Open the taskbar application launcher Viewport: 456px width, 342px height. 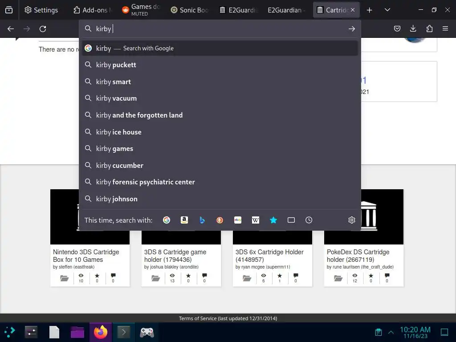10,332
